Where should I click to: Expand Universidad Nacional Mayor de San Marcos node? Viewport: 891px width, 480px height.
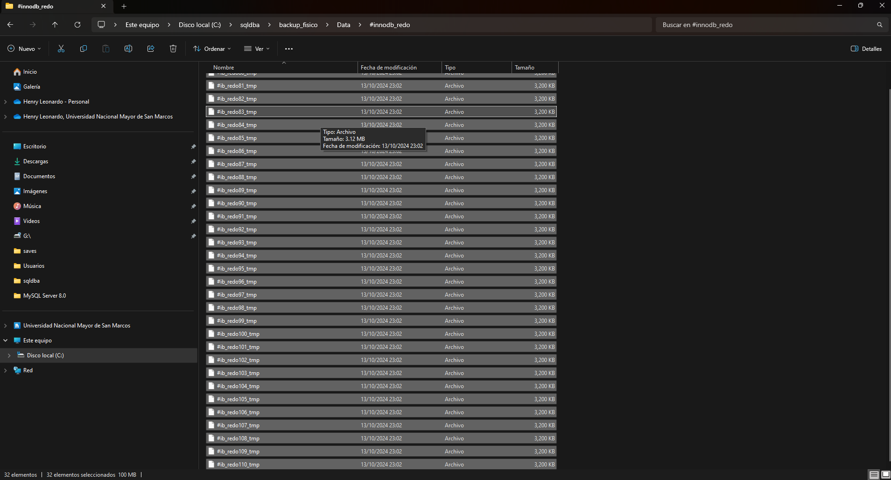pos(6,326)
